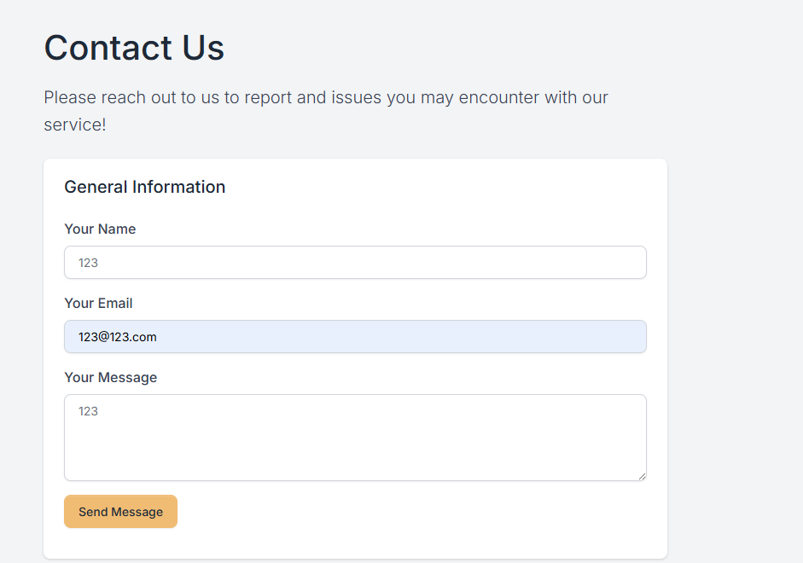Click inside the Your Message textarea
The height and width of the screenshot is (563, 803).
(355, 444)
